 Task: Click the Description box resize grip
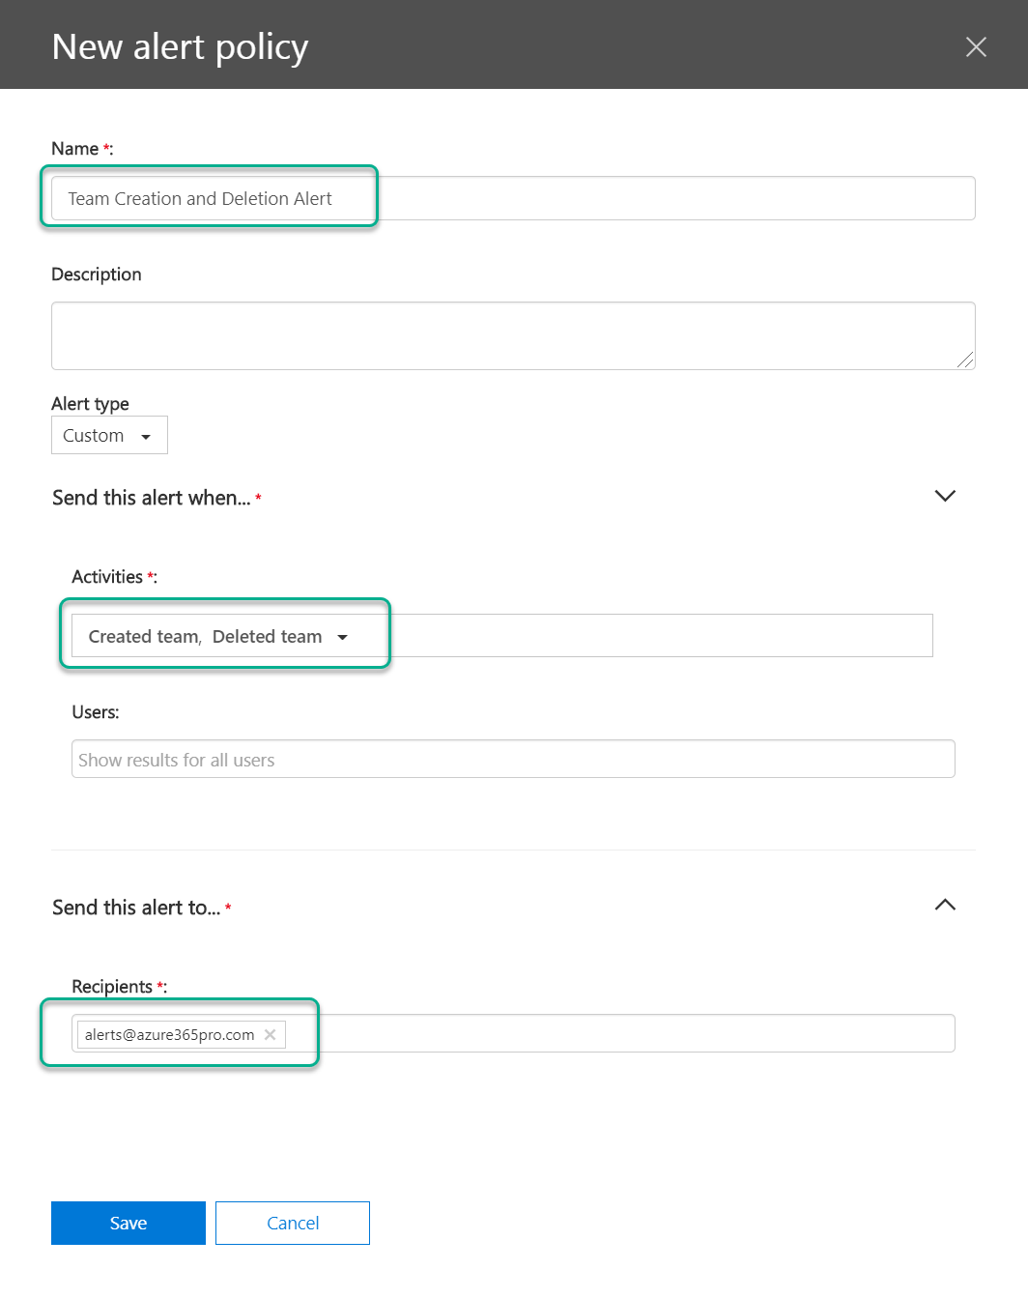point(965,360)
